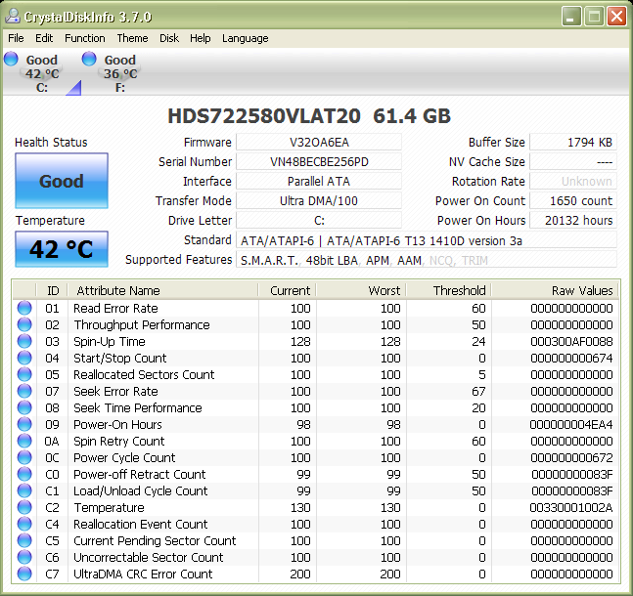Click the Threshold column header
This screenshot has height=596, width=633.
tap(449, 290)
